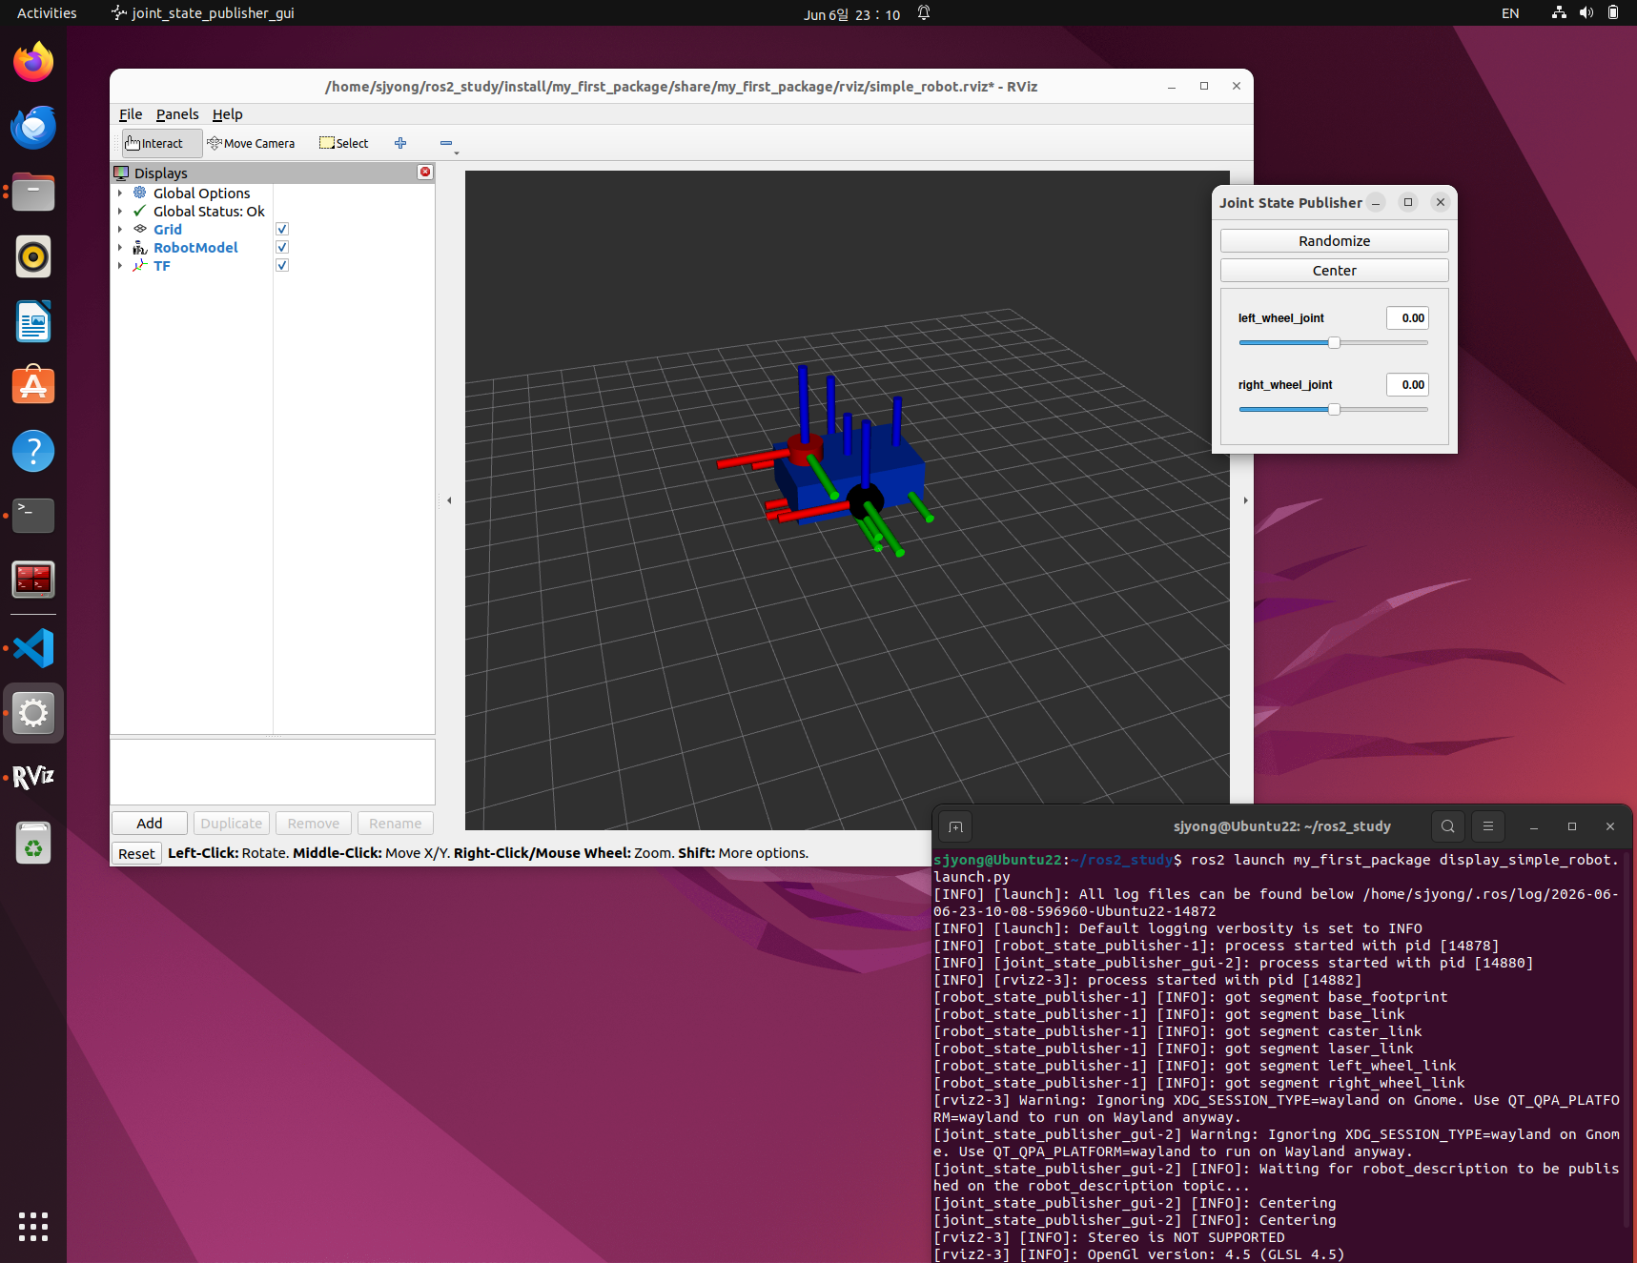Click Center in Joint State Publisher
Viewport: 1637px width, 1263px height.
[x=1334, y=271]
